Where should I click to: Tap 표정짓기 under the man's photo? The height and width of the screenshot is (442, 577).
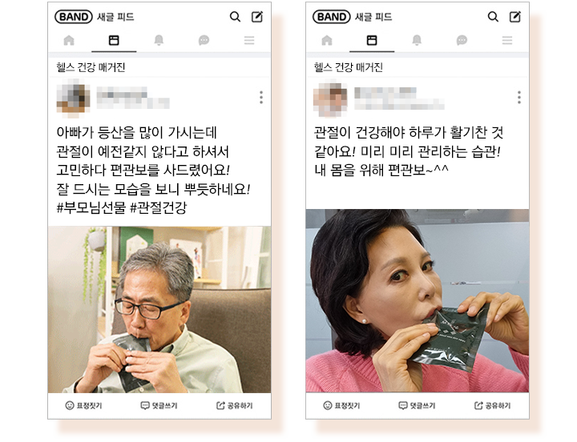(83, 406)
